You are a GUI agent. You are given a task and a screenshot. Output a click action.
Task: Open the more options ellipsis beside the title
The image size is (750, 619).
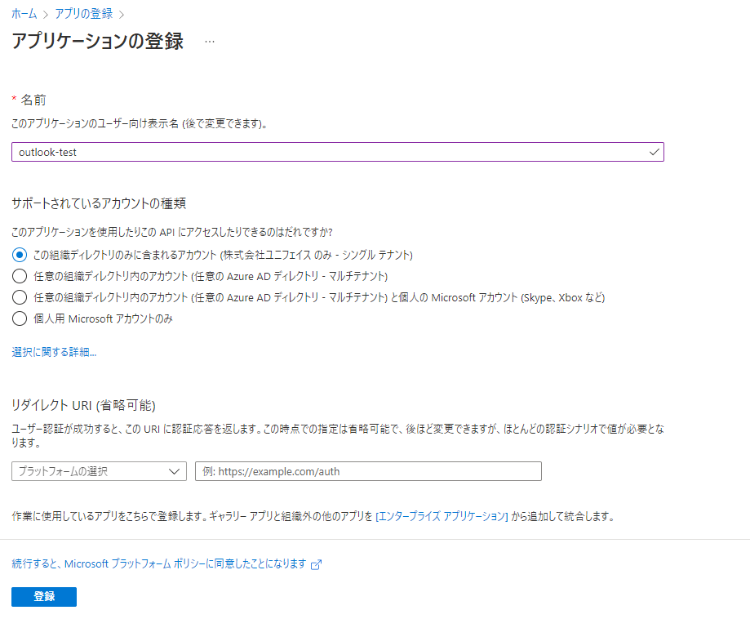click(x=210, y=42)
